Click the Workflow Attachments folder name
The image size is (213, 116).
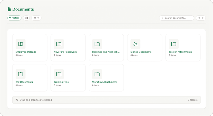coord(105,82)
